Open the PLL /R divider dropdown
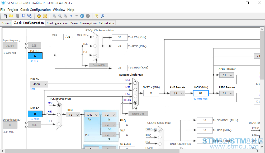 [109, 115]
